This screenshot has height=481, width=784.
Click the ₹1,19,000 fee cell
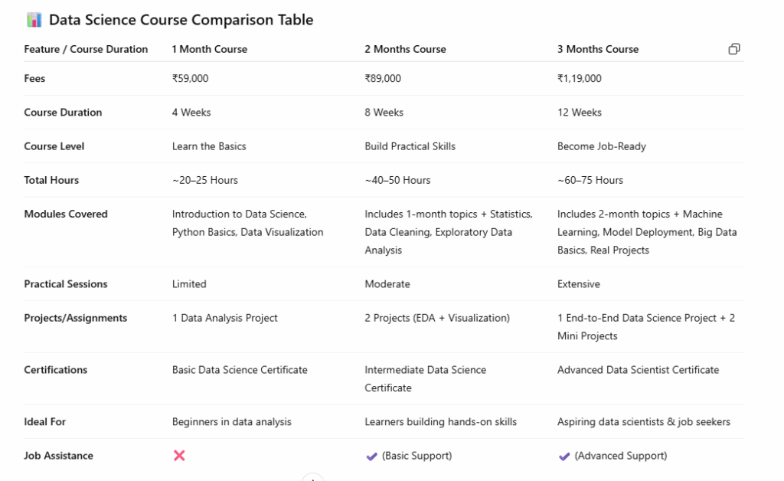580,78
